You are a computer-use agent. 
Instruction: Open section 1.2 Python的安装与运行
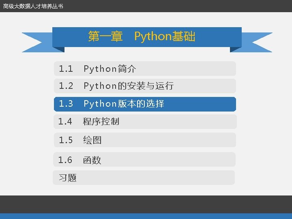pyautogui.click(x=145, y=86)
